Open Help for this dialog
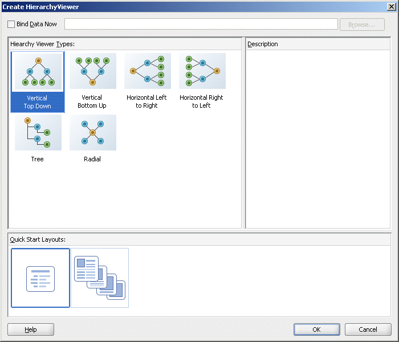Screen dimensions: 399x342 click(x=31, y=329)
